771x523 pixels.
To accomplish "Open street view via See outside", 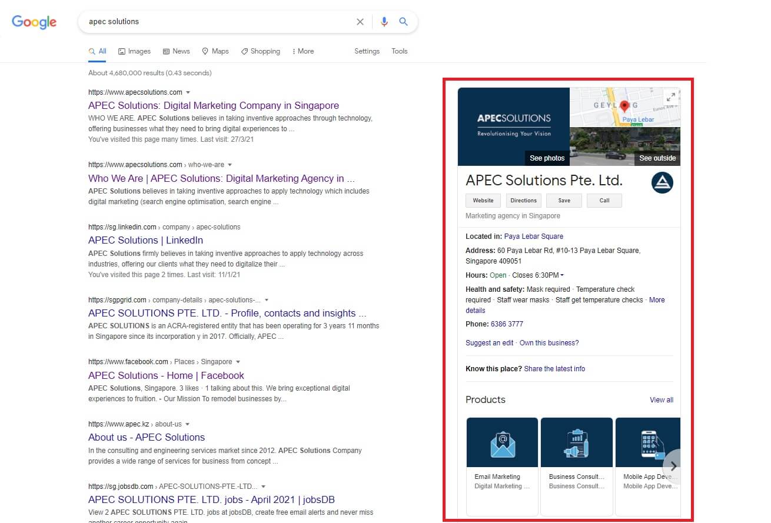I will click(657, 158).
